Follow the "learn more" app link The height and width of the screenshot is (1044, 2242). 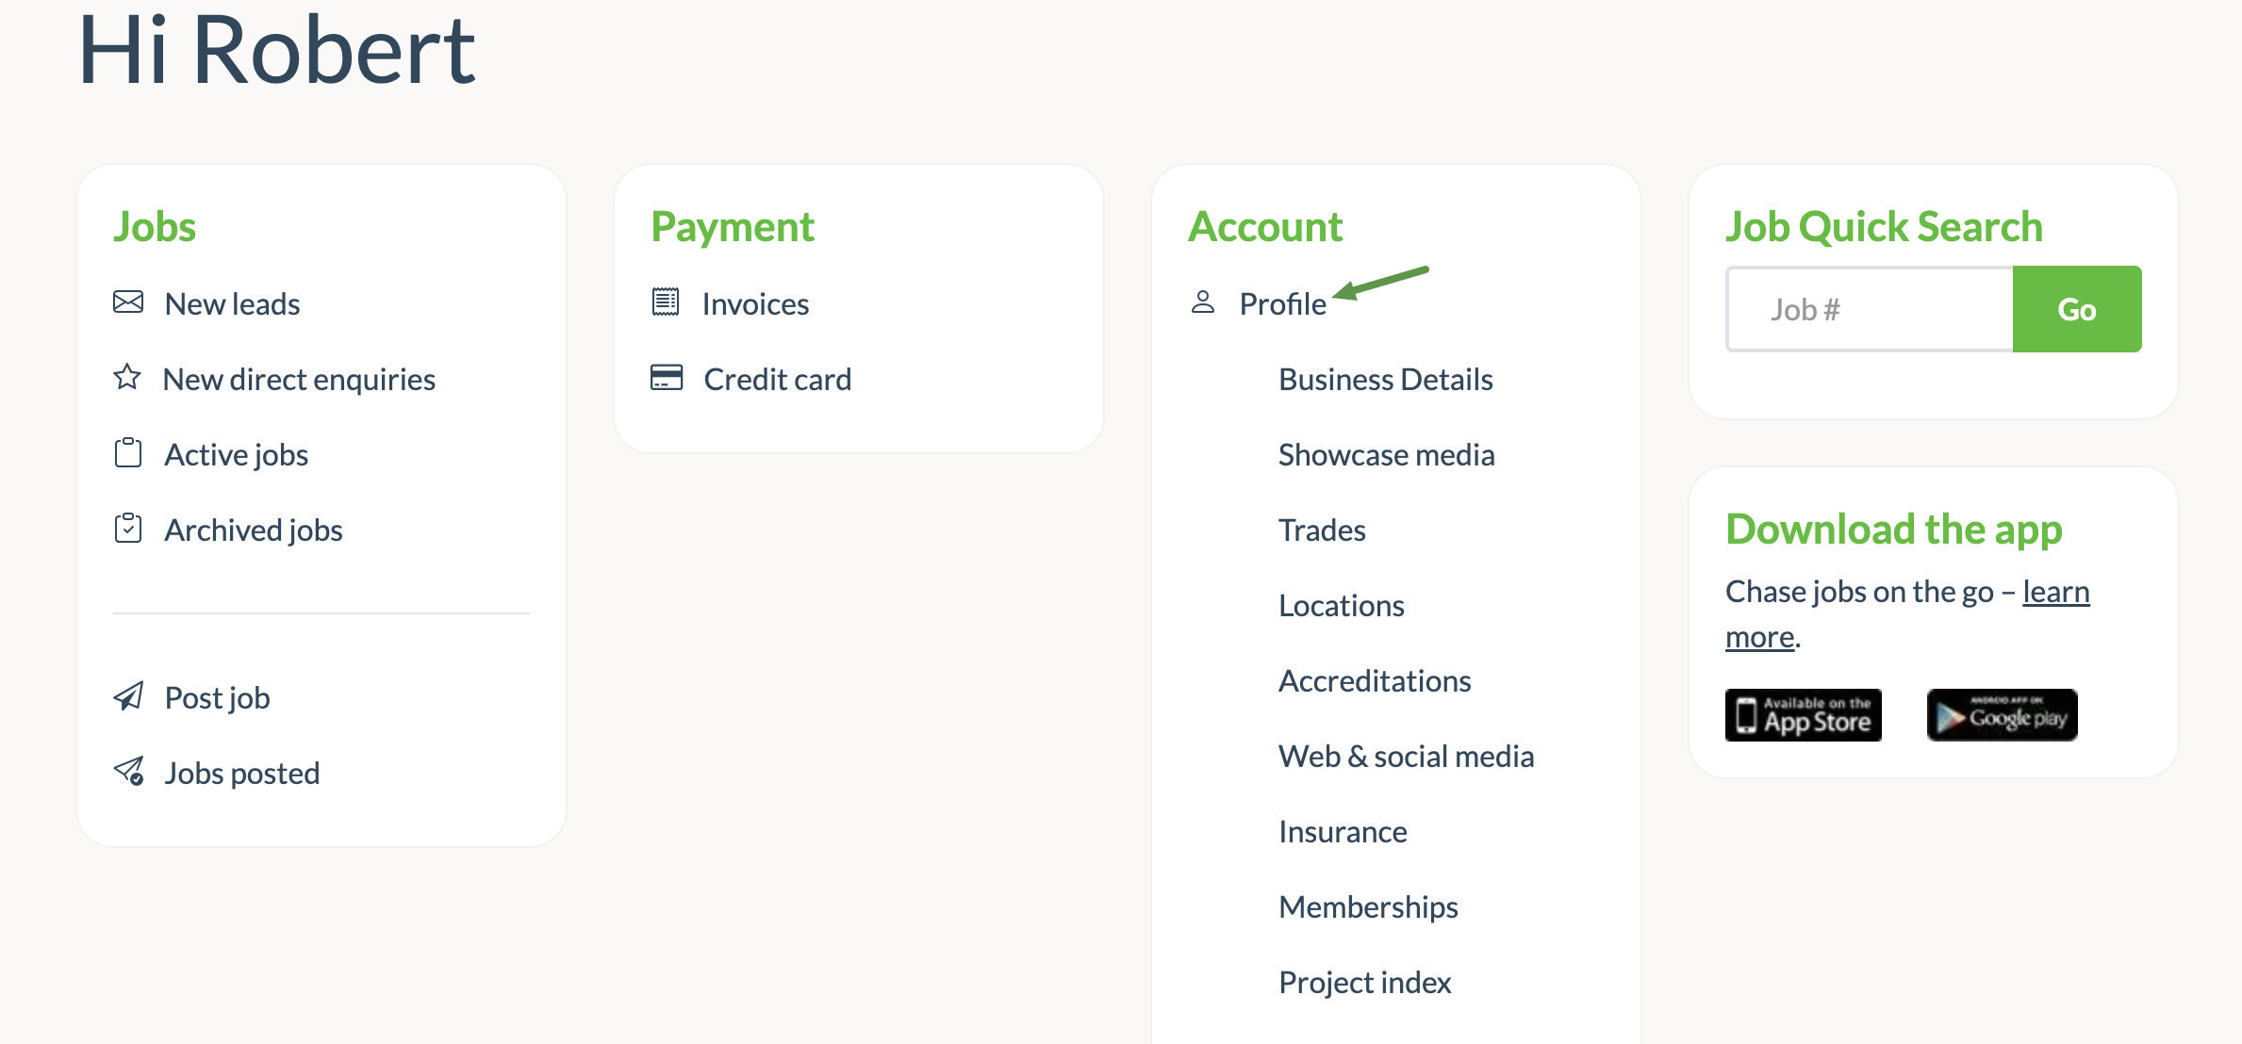[2055, 592]
